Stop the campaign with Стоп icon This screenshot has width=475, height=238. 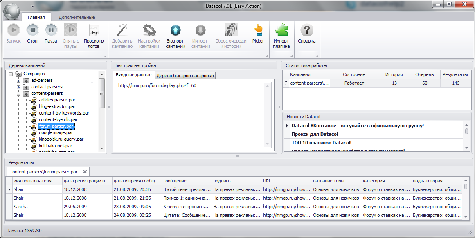coord(32,30)
